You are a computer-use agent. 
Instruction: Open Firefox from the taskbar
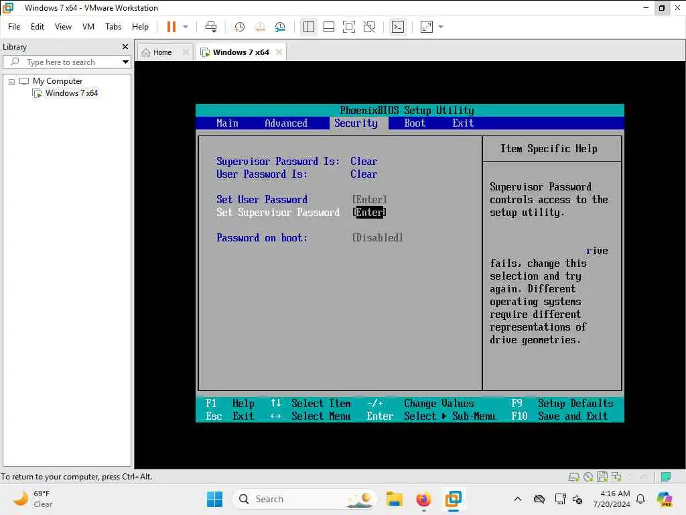pyautogui.click(x=423, y=499)
